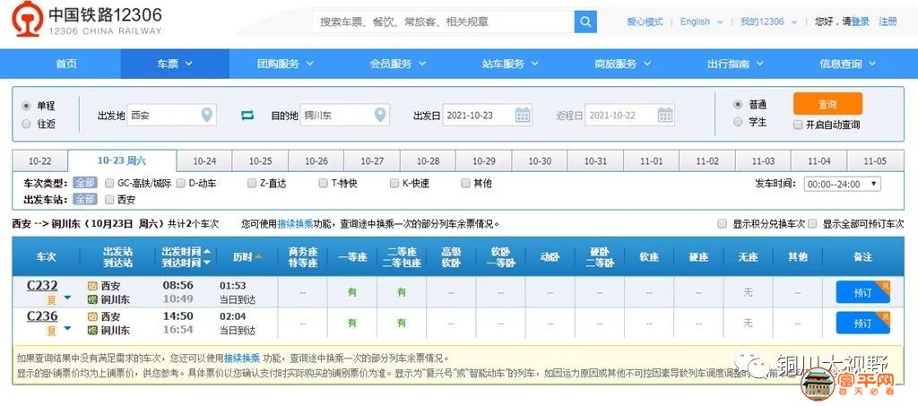Click the origin station icon for C232 西安

(92, 286)
